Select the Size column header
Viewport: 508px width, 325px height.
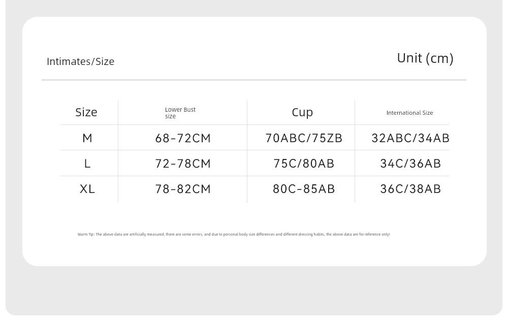point(86,112)
